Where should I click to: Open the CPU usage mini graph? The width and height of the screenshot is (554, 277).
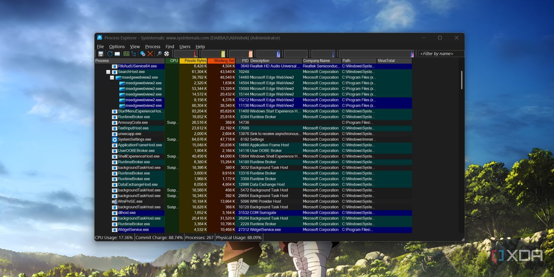(x=186, y=54)
